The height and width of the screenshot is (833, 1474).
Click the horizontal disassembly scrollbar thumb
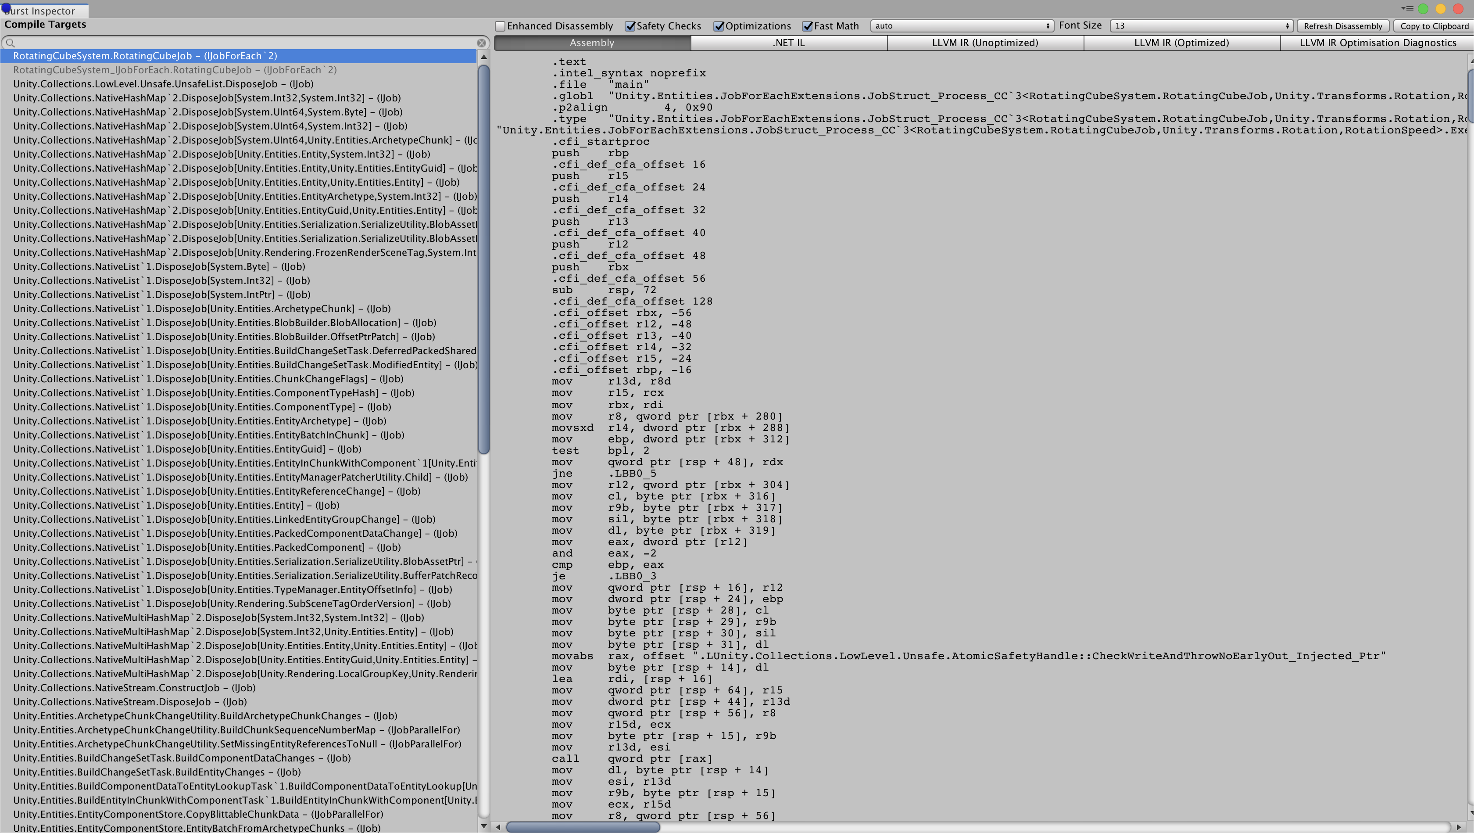(583, 827)
